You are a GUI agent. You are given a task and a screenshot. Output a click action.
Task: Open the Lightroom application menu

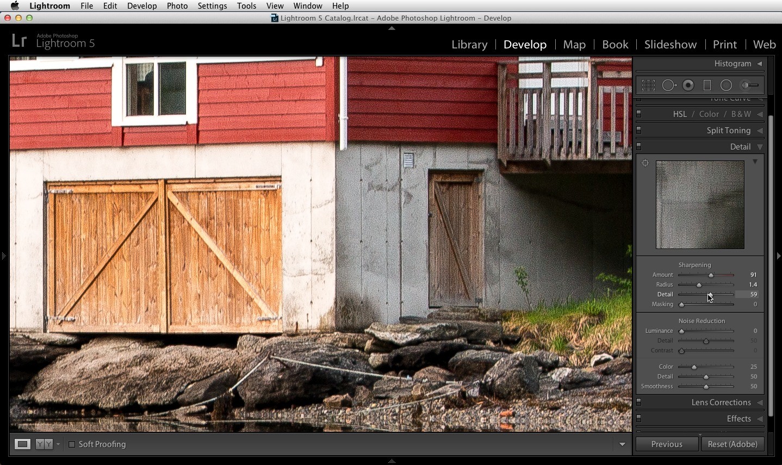click(49, 6)
